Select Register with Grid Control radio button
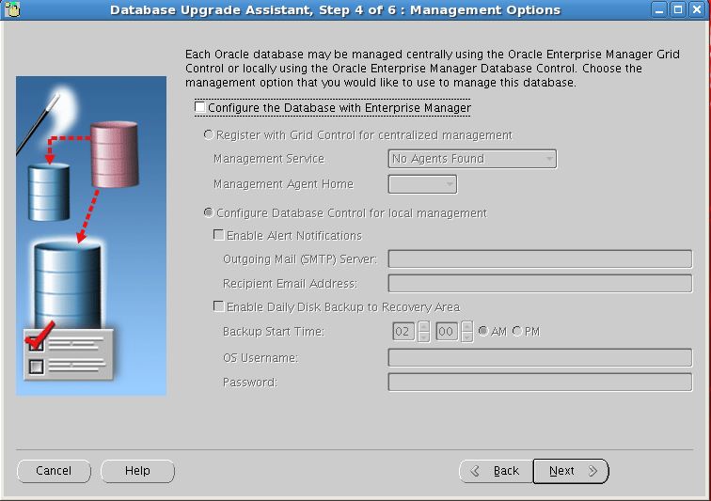 coord(208,135)
